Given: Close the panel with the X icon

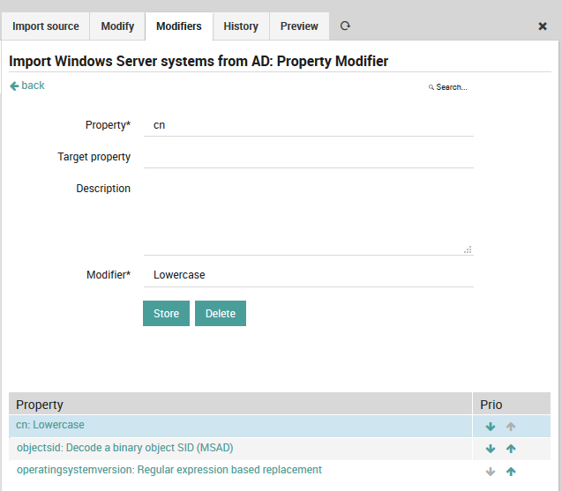Looking at the screenshot, I should coord(543,26).
